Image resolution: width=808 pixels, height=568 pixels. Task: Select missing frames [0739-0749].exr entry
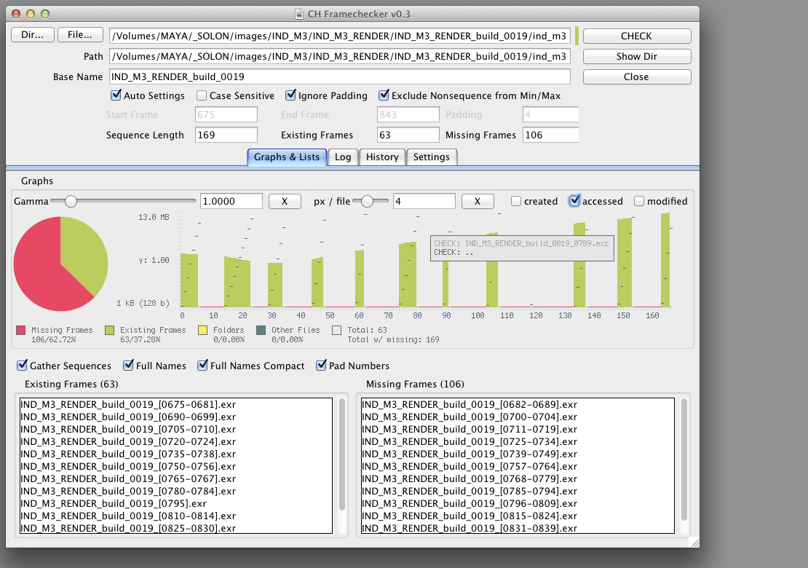pyautogui.click(x=518, y=454)
